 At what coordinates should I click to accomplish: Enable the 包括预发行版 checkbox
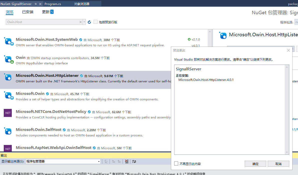coord(96,22)
